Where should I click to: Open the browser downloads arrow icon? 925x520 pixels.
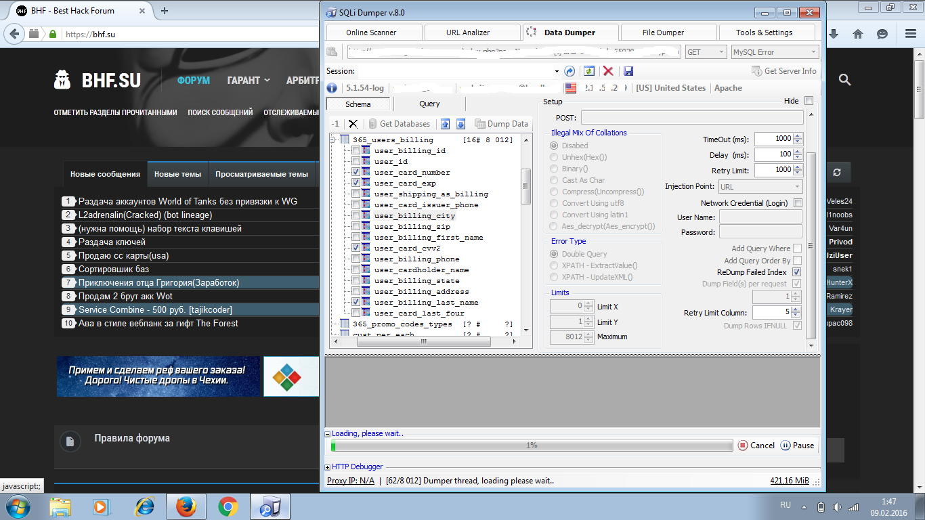click(834, 34)
